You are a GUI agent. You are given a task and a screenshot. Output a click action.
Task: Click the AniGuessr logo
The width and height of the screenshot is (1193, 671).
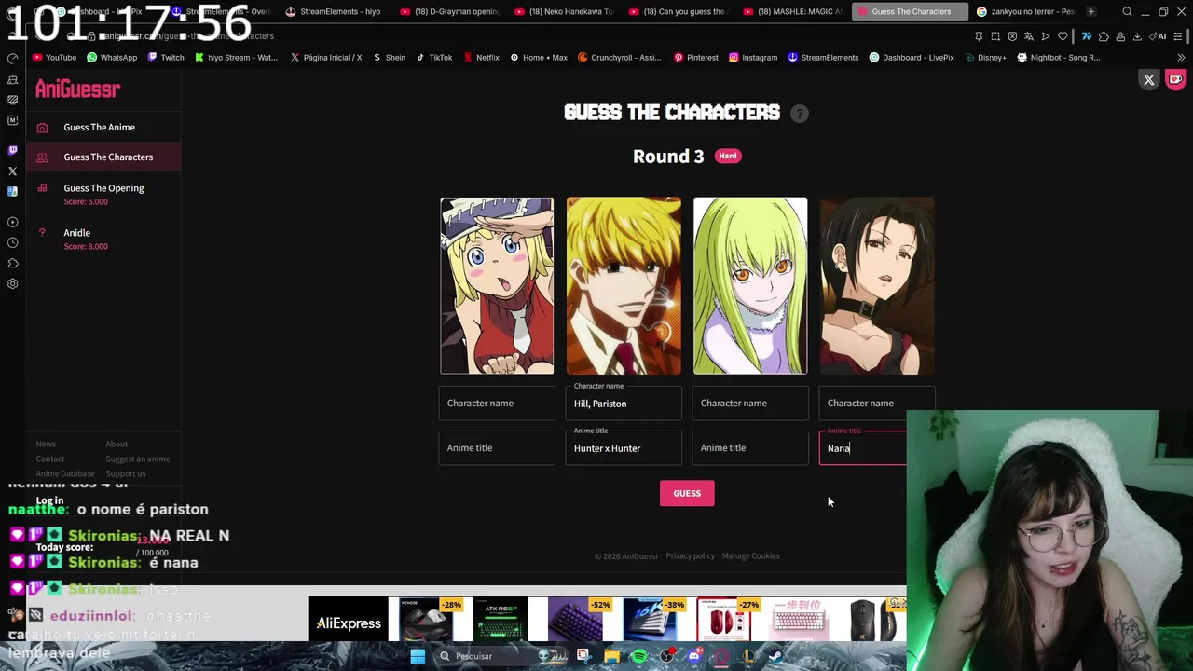[78, 89]
